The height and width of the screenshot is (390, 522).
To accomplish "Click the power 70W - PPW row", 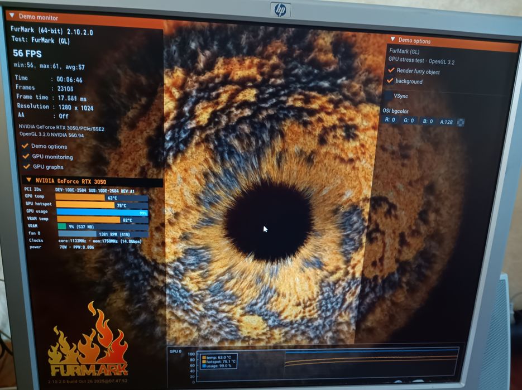I will (x=62, y=247).
